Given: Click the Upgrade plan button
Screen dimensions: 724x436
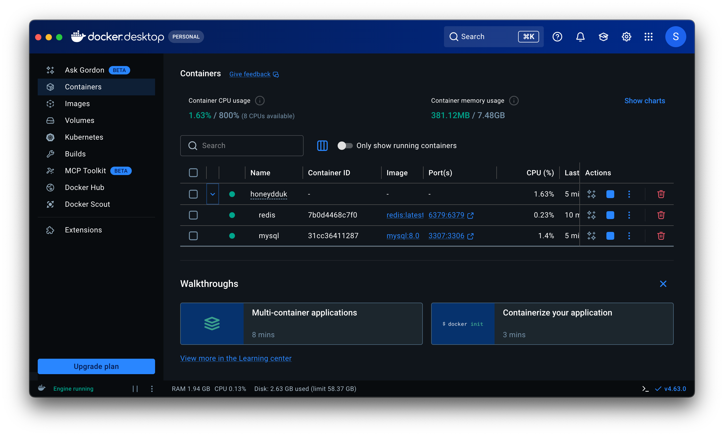Looking at the screenshot, I should pos(96,366).
